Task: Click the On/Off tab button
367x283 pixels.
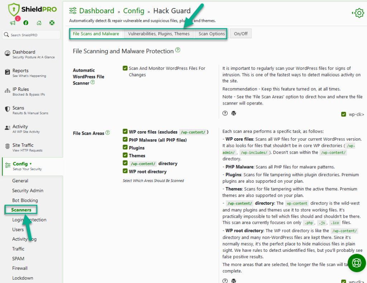Action: pos(240,34)
